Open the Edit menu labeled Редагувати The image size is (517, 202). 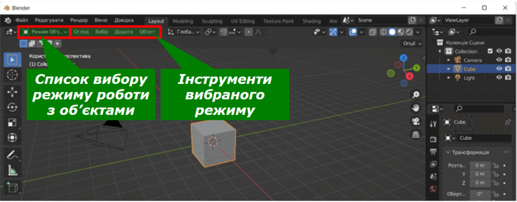click(49, 20)
